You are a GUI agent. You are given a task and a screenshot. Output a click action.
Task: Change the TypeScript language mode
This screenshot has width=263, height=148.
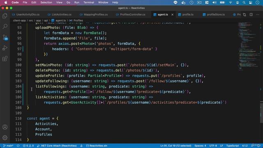click(232, 146)
